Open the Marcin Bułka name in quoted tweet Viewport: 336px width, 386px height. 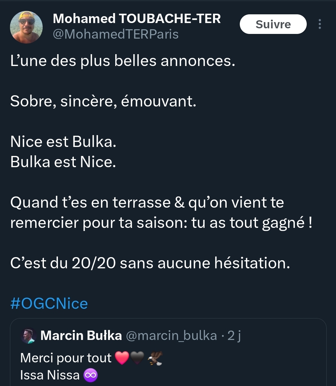(81, 336)
